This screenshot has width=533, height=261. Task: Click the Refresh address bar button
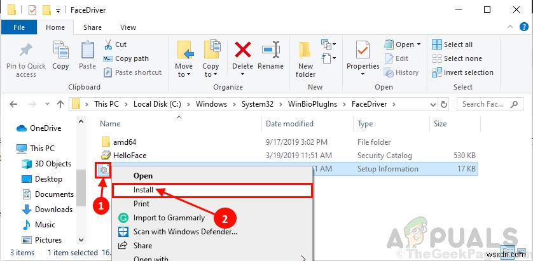[444, 104]
